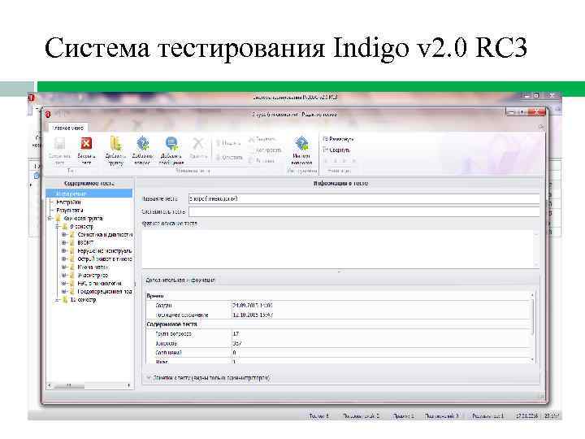The height and width of the screenshot is (439, 585).
Task: Expand the Нарушение менструаль node
Action: point(64,251)
